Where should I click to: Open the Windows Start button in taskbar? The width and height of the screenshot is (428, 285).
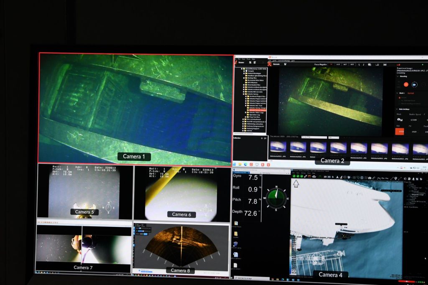(236, 278)
